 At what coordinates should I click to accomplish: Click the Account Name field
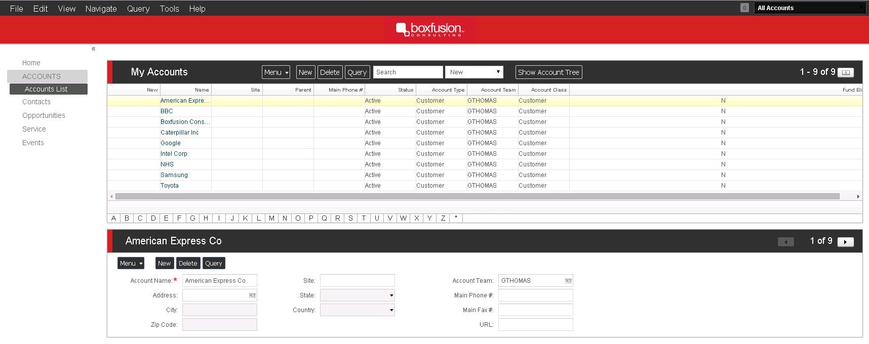tap(220, 281)
